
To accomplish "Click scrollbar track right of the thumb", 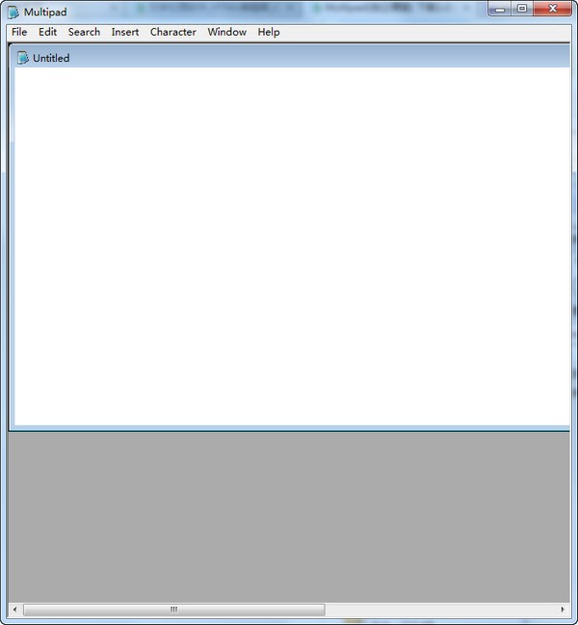I will tap(443, 610).
